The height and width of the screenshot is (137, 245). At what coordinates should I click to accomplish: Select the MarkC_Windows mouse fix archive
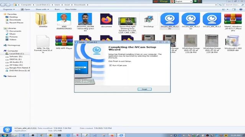pyautogui.click(x=233, y=19)
